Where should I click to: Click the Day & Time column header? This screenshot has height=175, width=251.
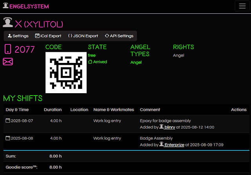[18, 110]
